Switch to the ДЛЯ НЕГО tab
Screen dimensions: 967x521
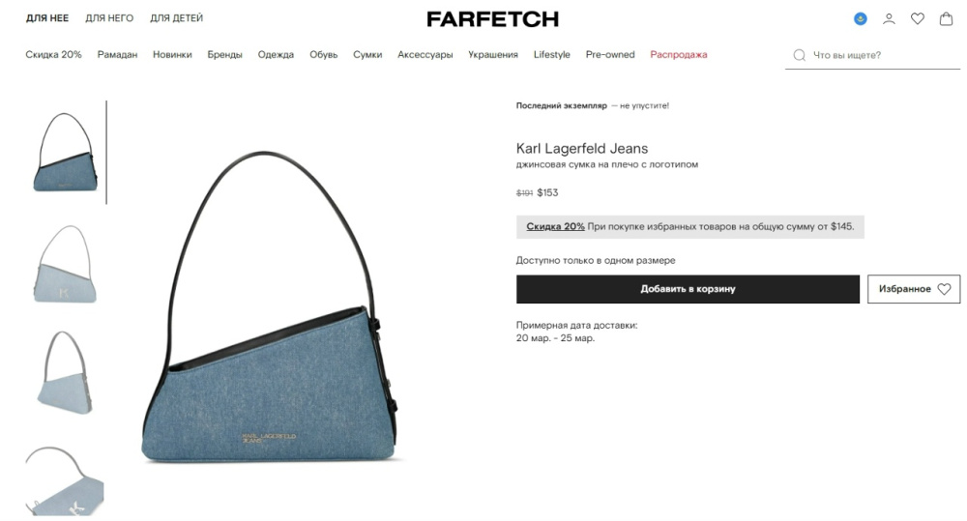point(109,18)
